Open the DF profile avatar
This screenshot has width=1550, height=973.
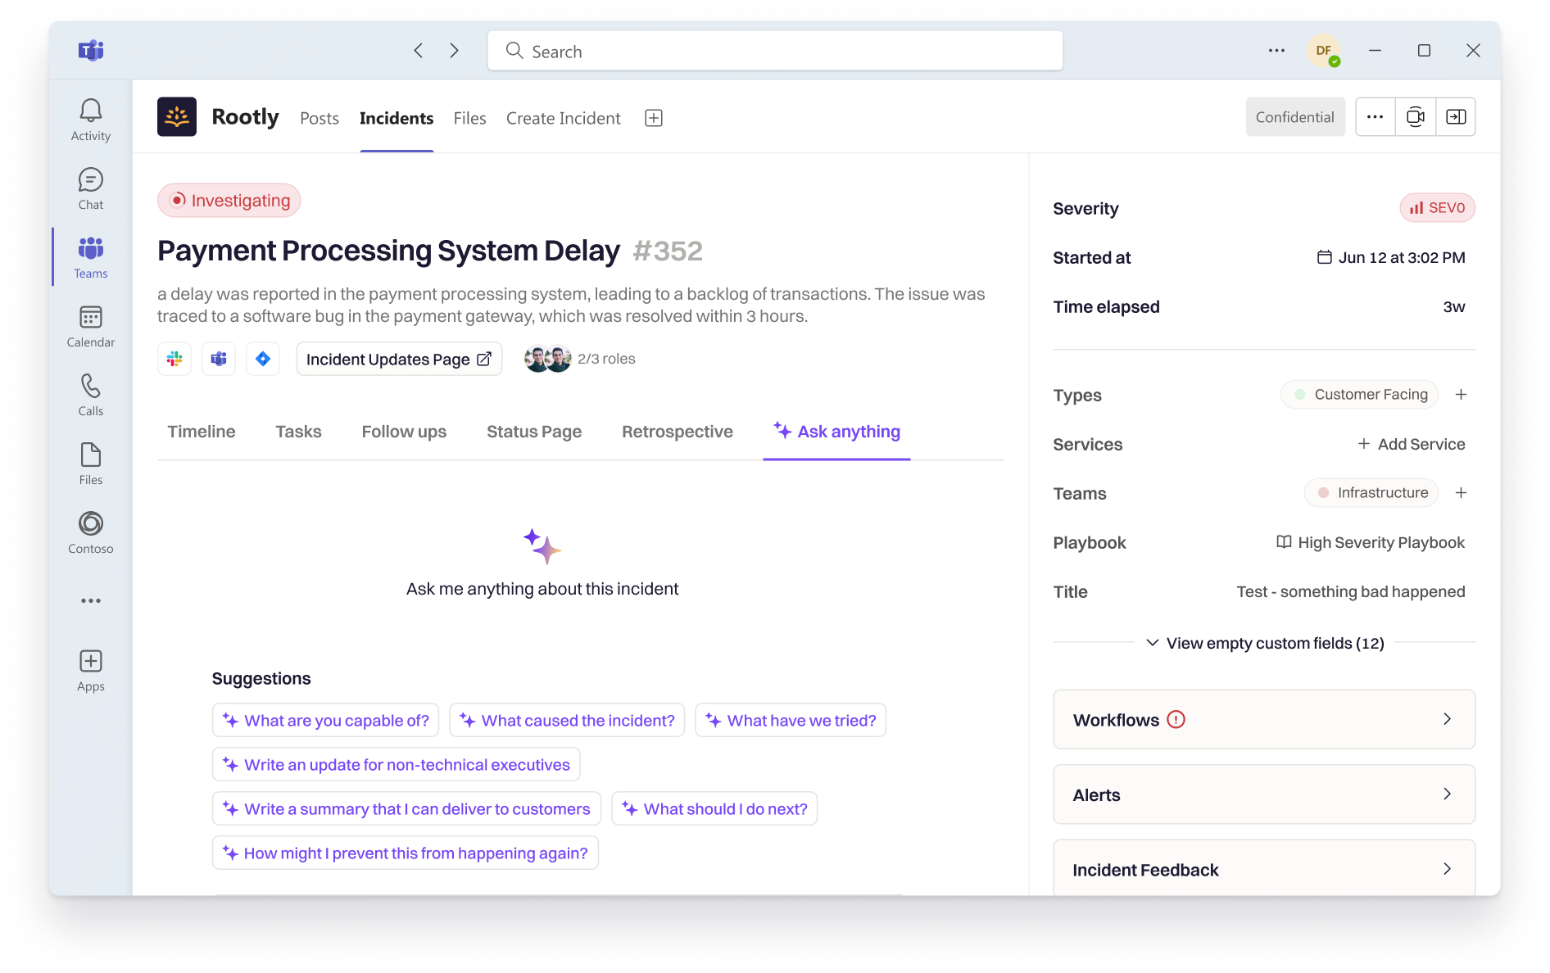tap(1324, 51)
